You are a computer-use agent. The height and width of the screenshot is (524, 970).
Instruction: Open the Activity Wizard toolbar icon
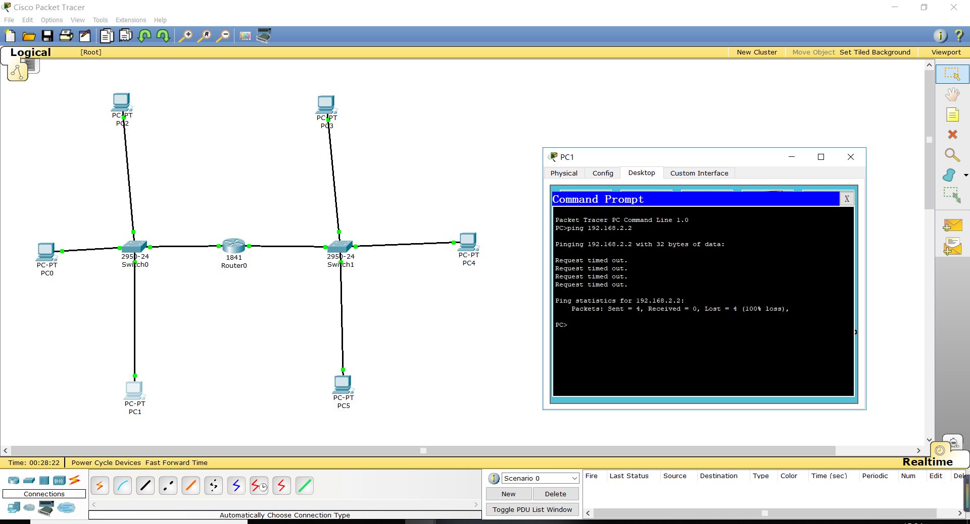[85, 36]
